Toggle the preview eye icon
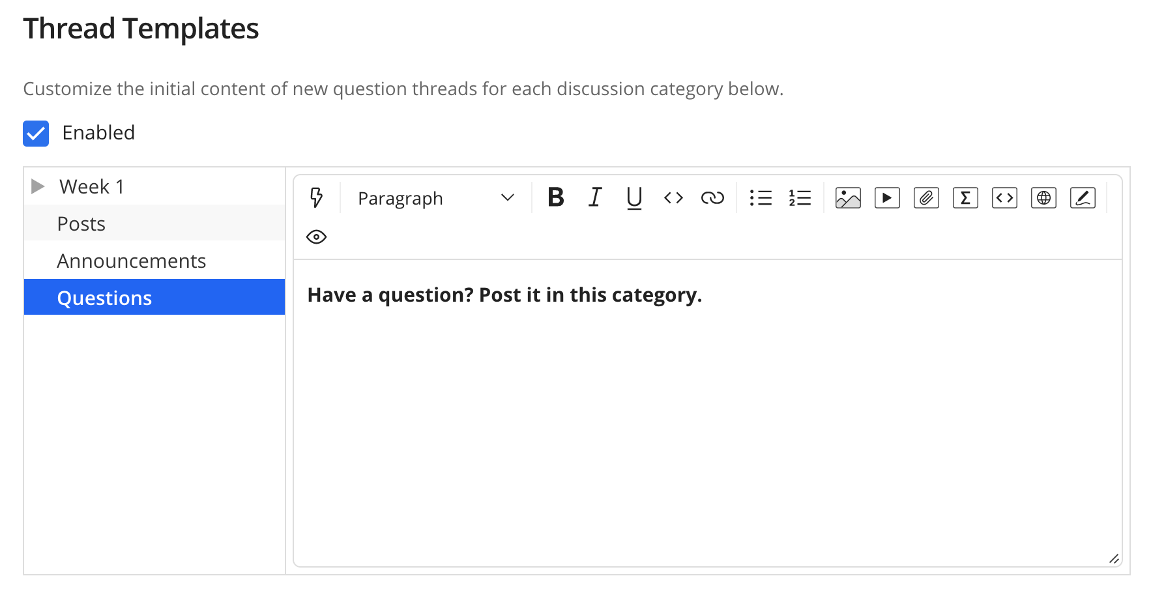Image resolution: width=1151 pixels, height=606 pixels. [317, 237]
